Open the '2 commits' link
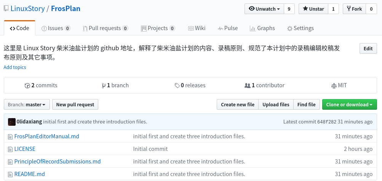 (x=41, y=85)
